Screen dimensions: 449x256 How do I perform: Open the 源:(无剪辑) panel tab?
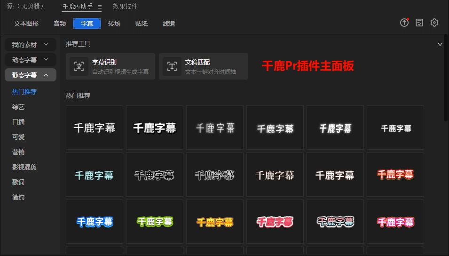(25, 6)
